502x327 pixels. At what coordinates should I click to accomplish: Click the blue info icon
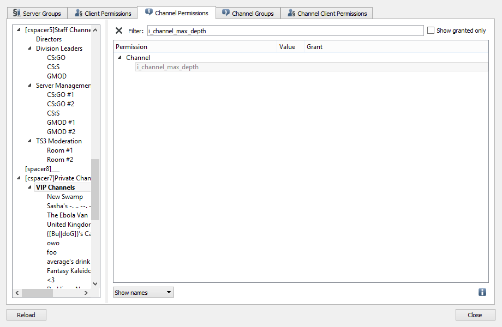482,292
